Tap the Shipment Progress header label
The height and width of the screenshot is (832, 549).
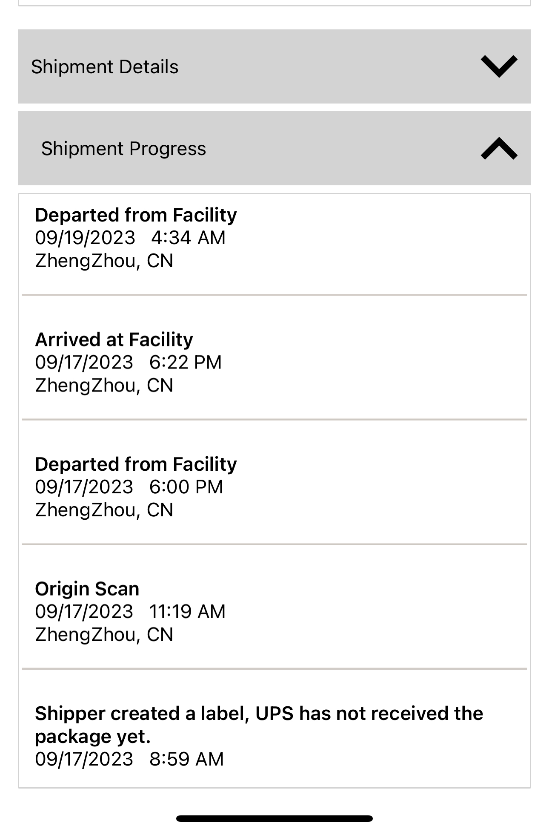pos(123,149)
